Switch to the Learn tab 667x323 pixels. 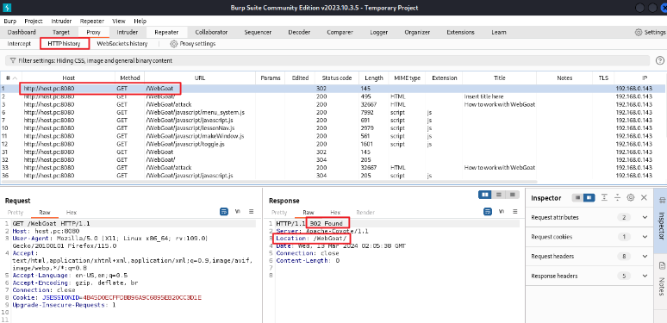(x=499, y=33)
